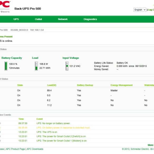Image resolution: width=154 pixels, height=154 pixels.
Task: Click the Event column header
Action: pos(39,119)
